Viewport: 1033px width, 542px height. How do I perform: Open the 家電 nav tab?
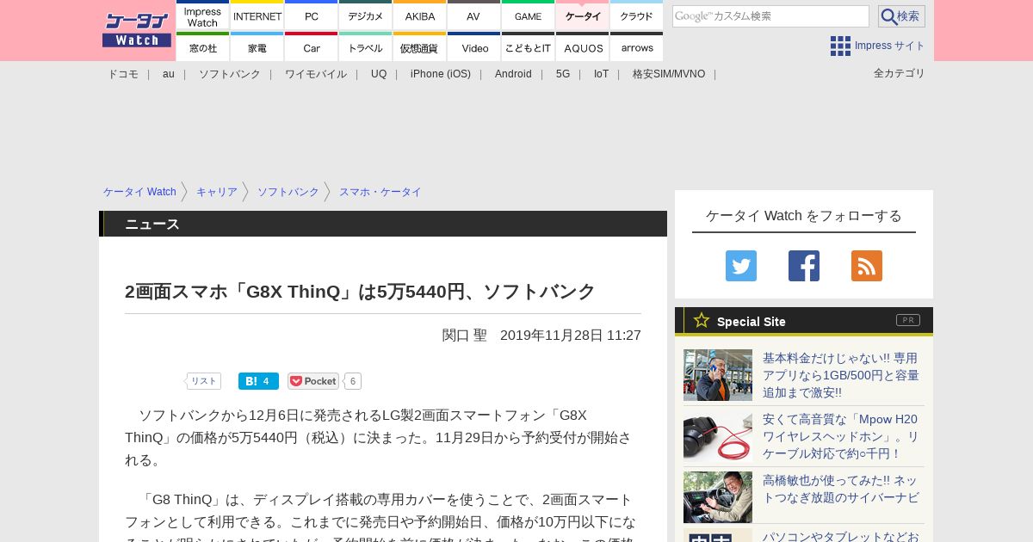(257, 47)
